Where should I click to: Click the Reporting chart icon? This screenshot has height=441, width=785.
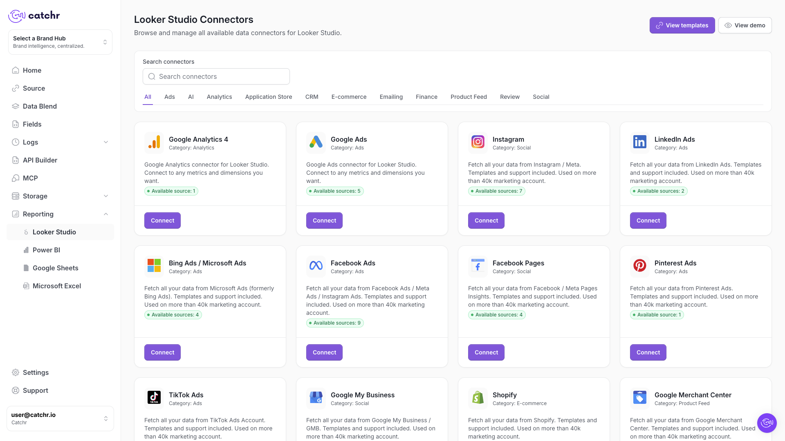(16, 214)
